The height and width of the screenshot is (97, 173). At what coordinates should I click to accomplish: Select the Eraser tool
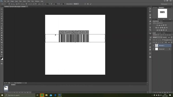(2, 33)
